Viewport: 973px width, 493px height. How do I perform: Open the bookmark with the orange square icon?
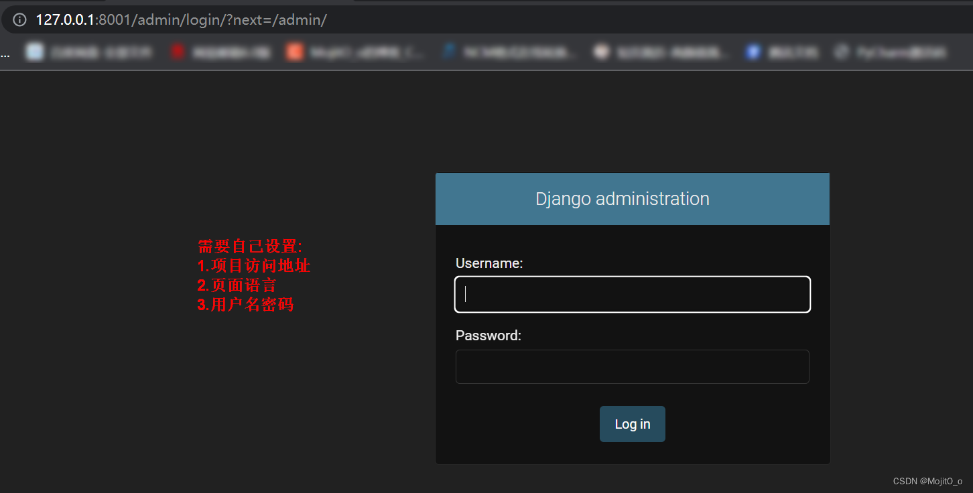355,52
